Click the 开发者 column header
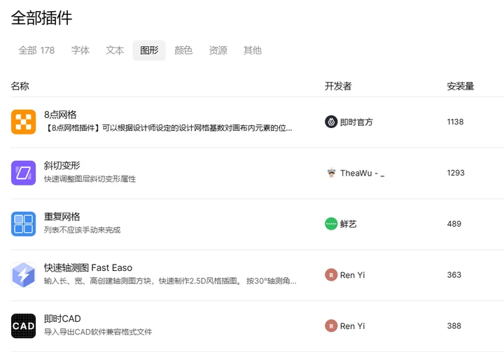The height and width of the screenshot is (352, 504). 338,86
